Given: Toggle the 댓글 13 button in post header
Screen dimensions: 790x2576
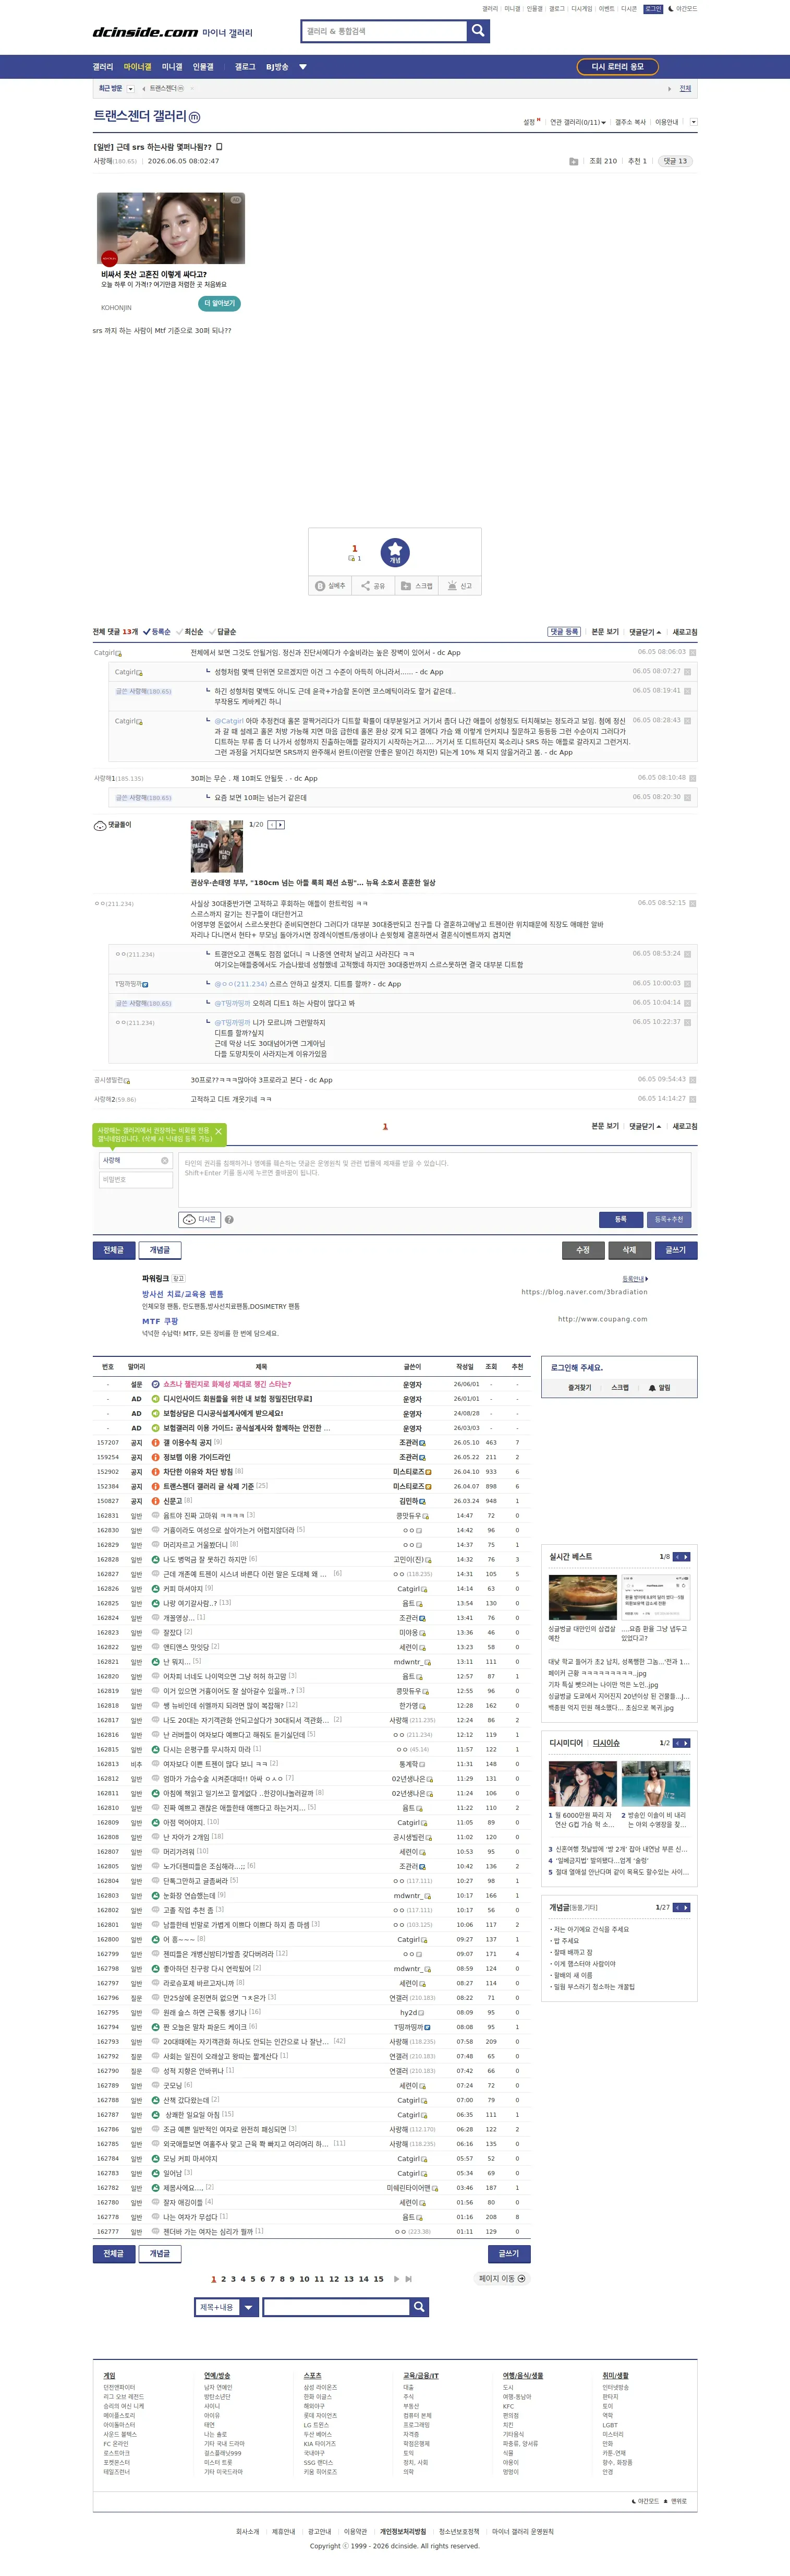Looking at the screenshot, I should 676,161.
